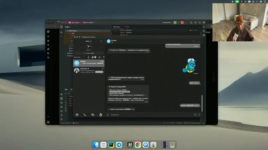Open Launchpad grid icon in dock
Viewport: 268px width, 150px height.
(x=103, y=145)
